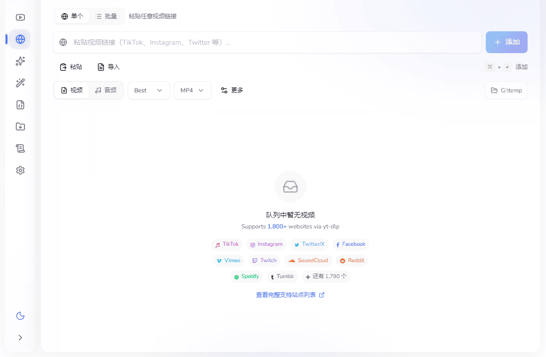
Task: Switch from 单个 to 批量 mode
Action: click(106, 16)
